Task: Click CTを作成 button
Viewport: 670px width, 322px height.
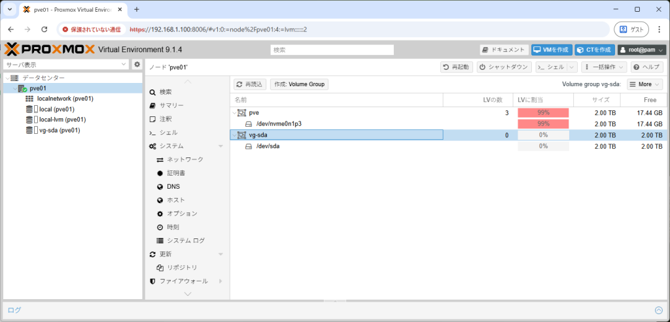Action: 594,50
